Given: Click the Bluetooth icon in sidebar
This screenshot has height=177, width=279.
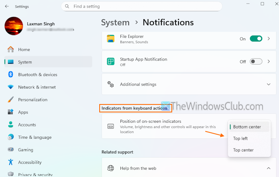Looking at the screenshot, I should (11, 75).
